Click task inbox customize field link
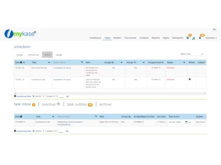 pyautogui.click(x=24, y=131)
